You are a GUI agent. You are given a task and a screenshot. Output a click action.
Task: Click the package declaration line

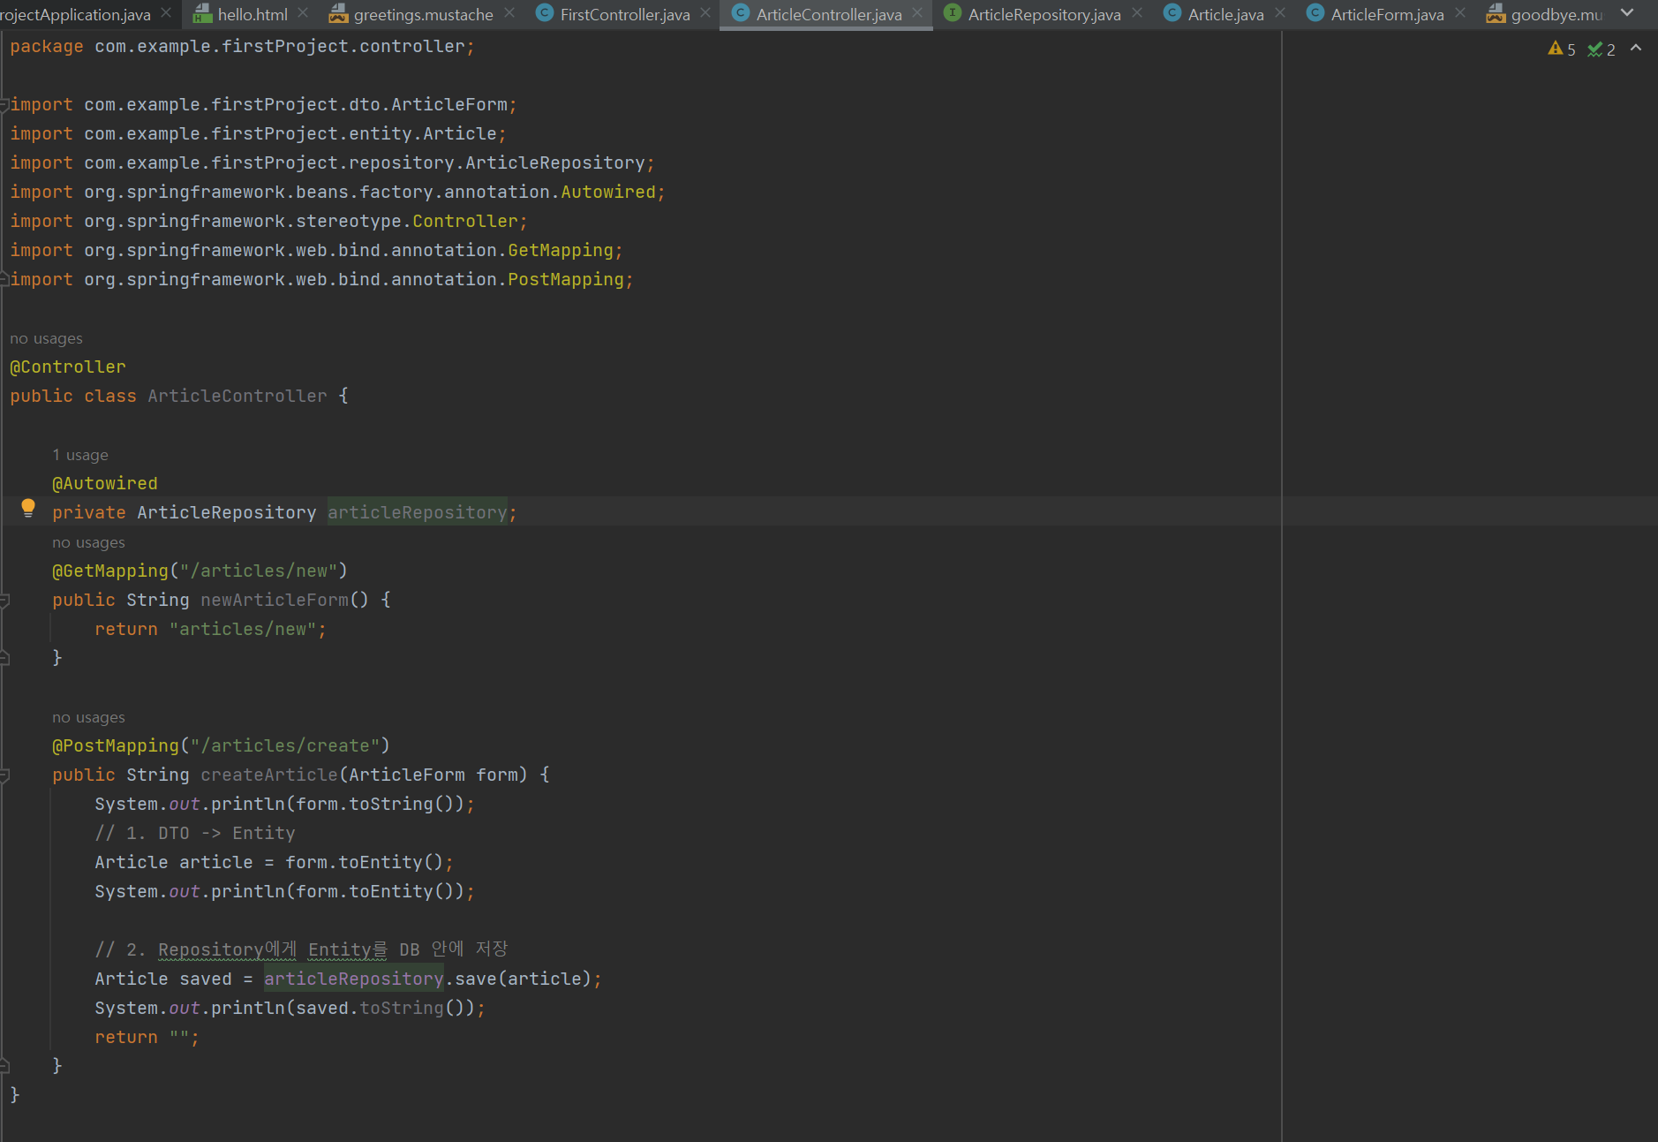[242, 46]
